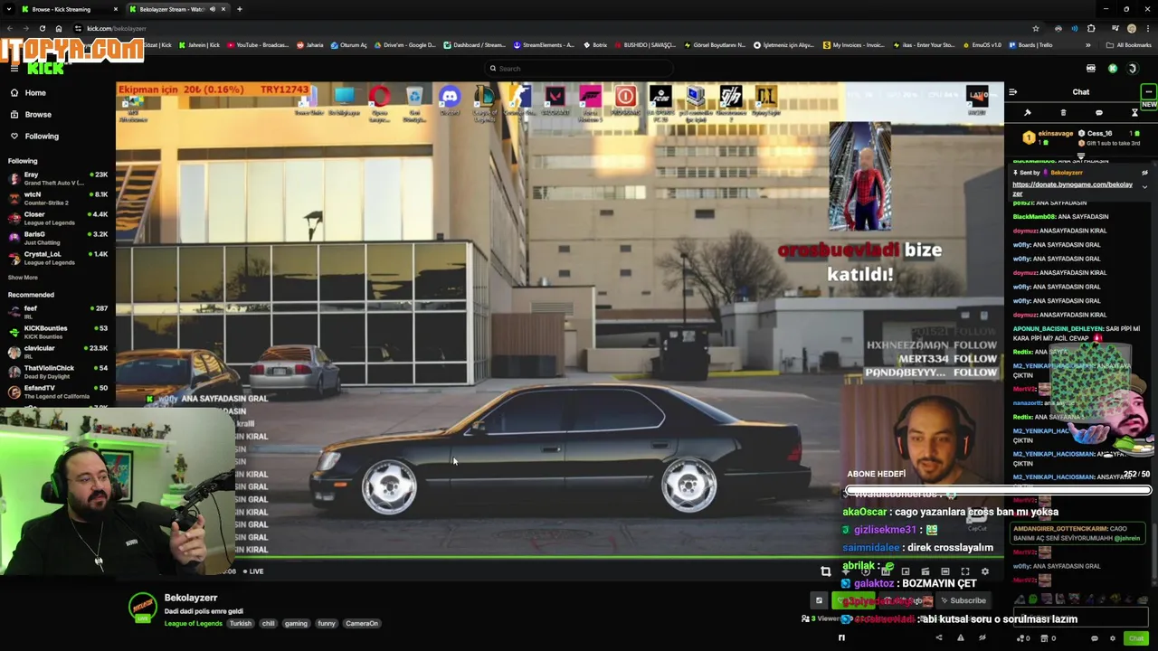Click the speech bubble icon in chat toolbar

point(1098,113)
